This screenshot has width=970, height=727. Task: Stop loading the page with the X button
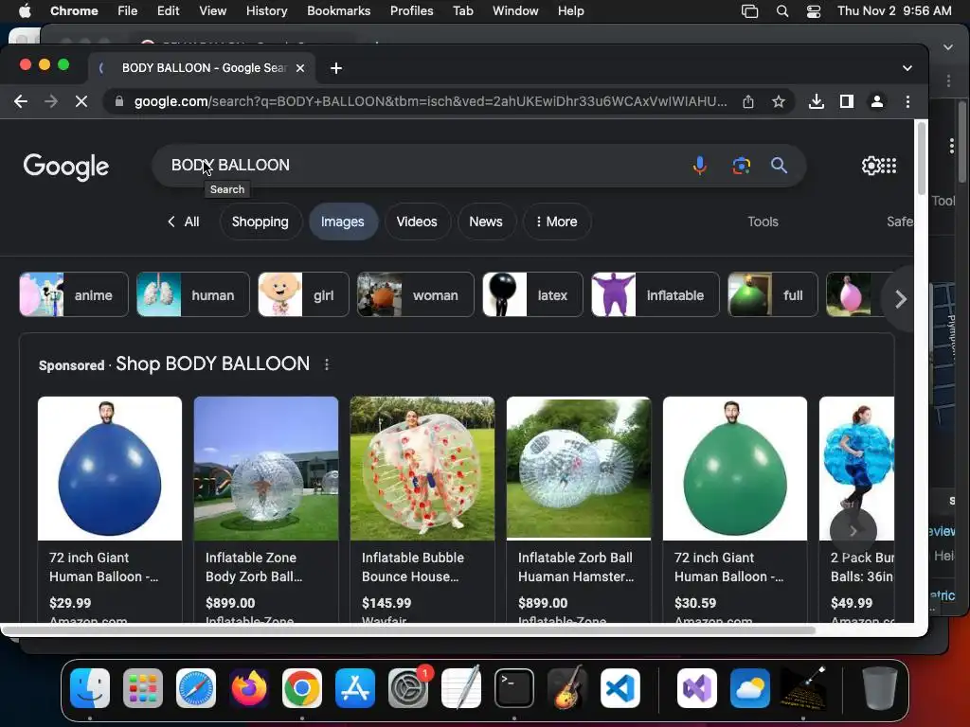(81, 101)
